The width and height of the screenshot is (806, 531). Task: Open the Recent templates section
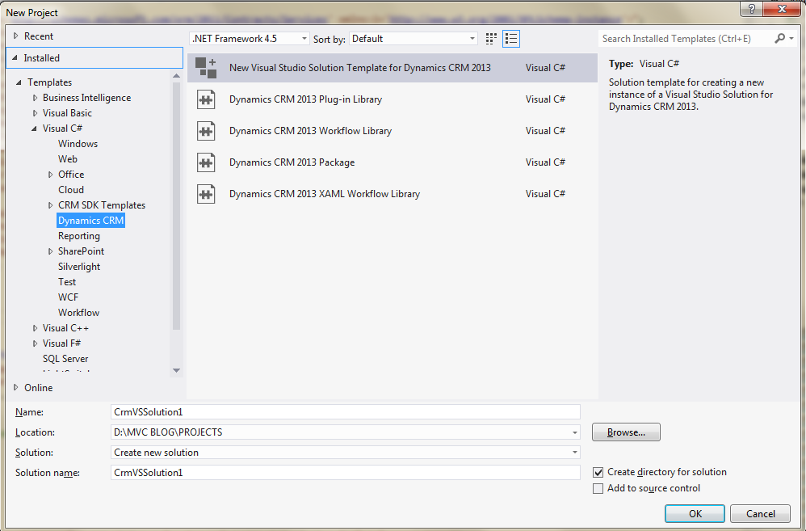point(38,35)
